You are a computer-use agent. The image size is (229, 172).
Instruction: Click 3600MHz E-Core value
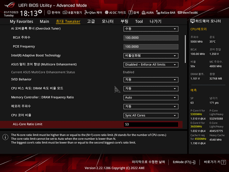point(196,126)
